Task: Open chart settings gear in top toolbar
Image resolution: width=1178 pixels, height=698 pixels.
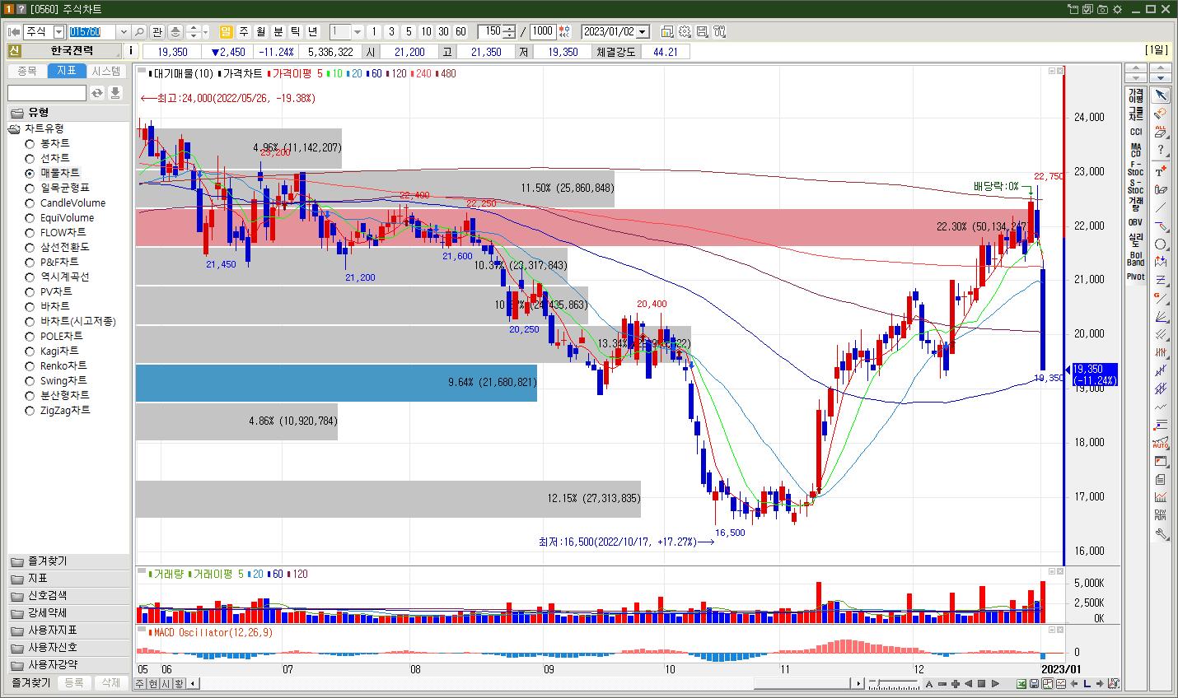Action: (x=685, y=32)
